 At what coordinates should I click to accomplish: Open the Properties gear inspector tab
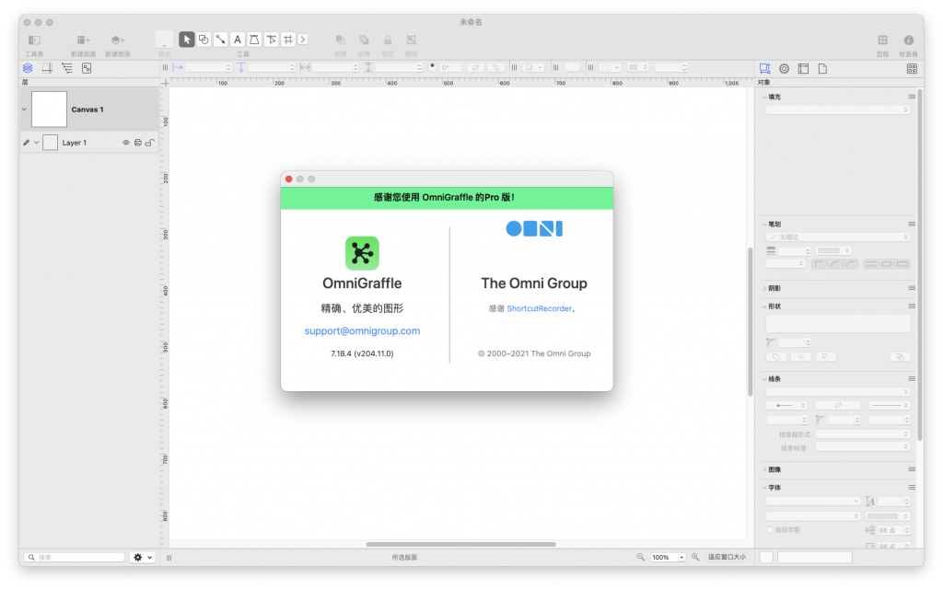click(785, 68)
